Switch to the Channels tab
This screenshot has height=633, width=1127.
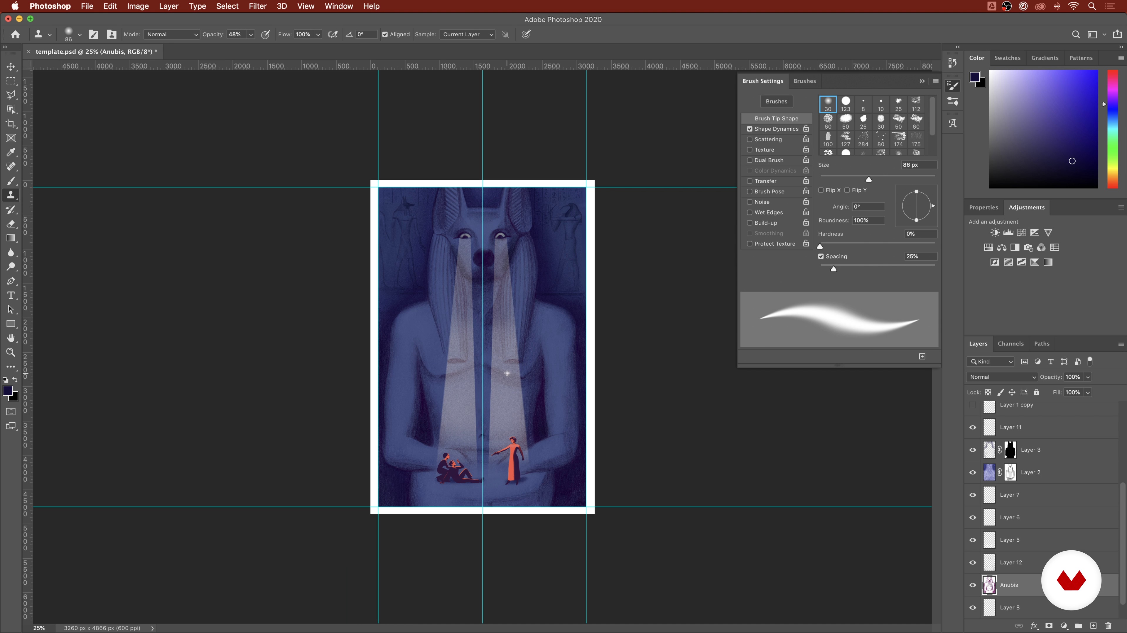pos(1010,344)
